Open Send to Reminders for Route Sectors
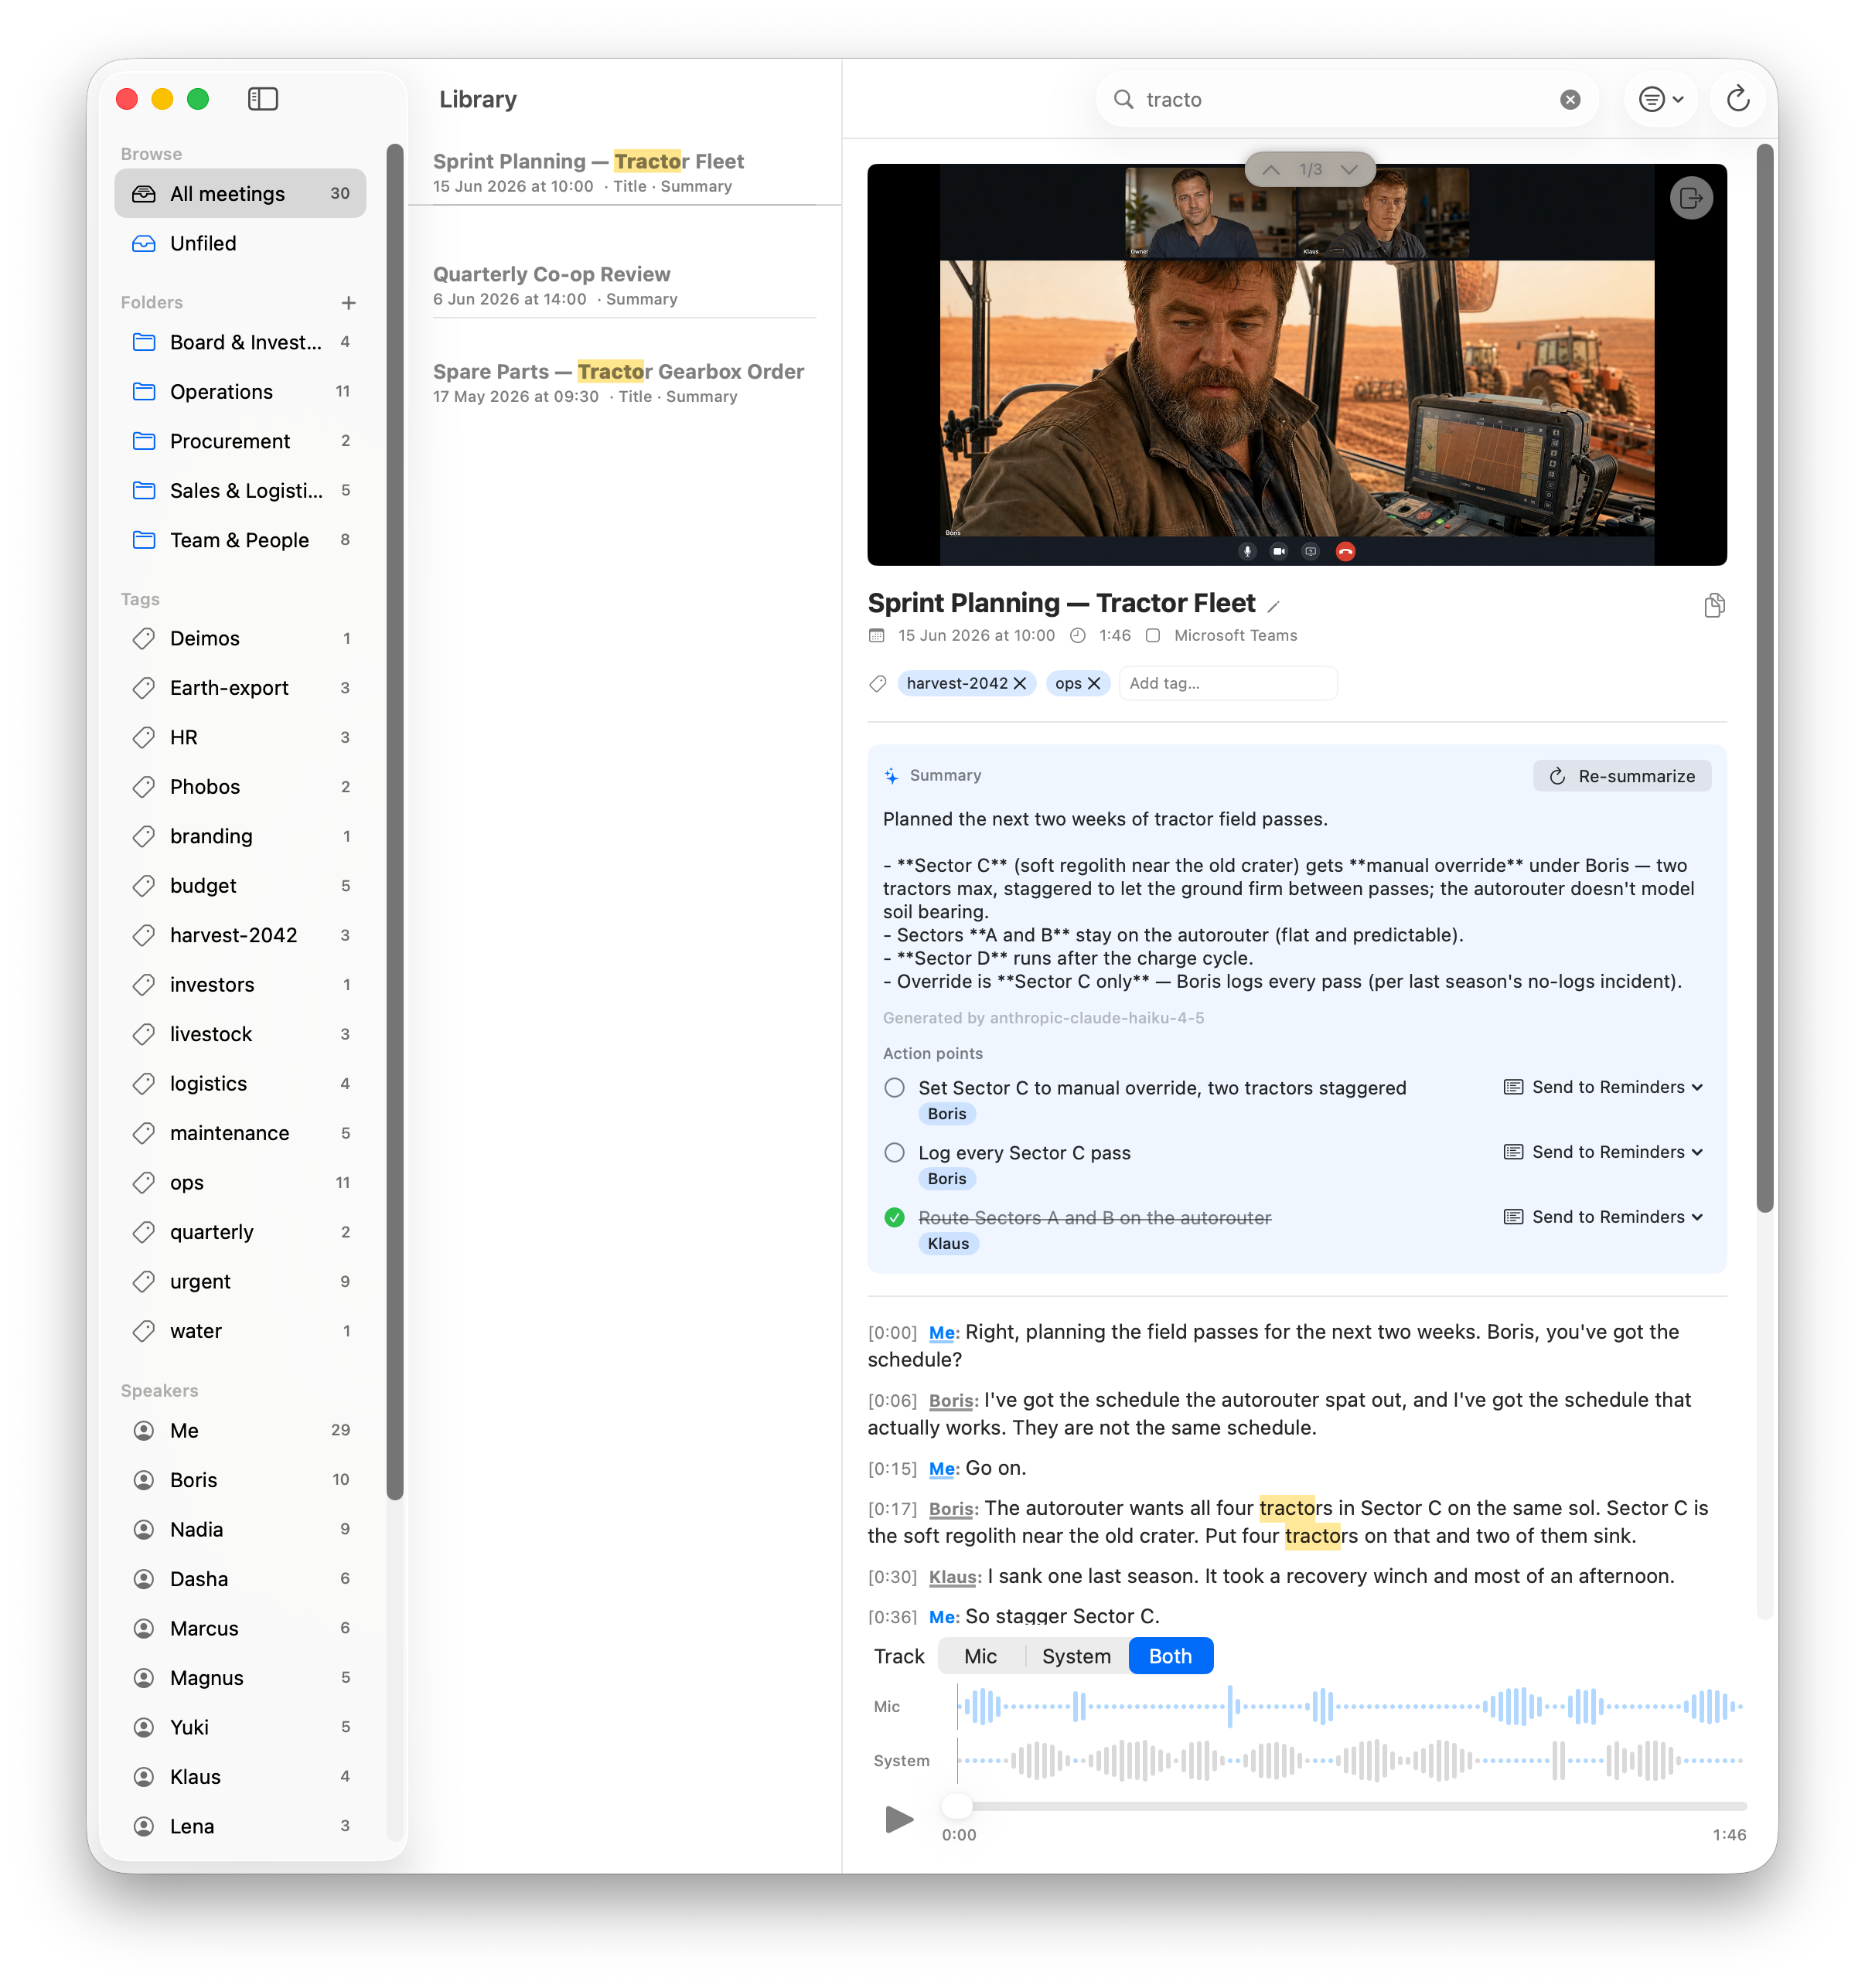The height and width of the screenshot is (1988, 1865). pos(1604,1217)
